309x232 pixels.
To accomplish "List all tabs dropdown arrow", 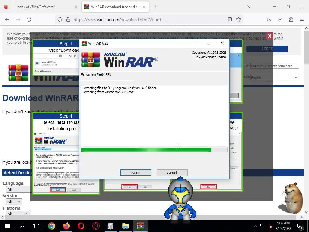I will (x=249, y=7).
